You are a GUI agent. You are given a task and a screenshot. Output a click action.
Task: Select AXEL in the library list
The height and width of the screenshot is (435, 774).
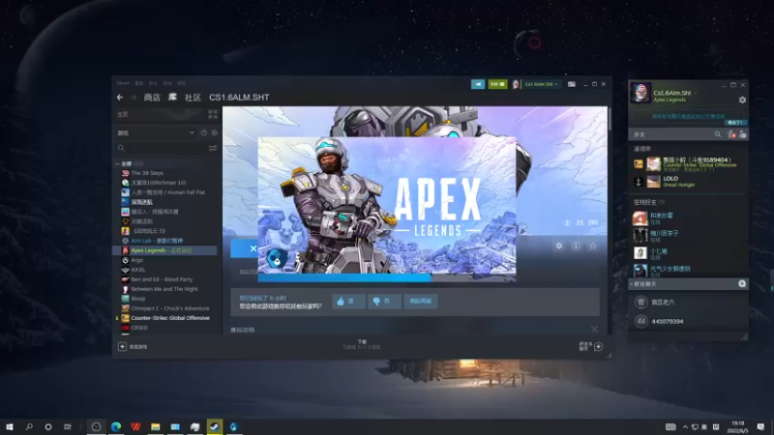pyautogui.click(x=134, y=270)
